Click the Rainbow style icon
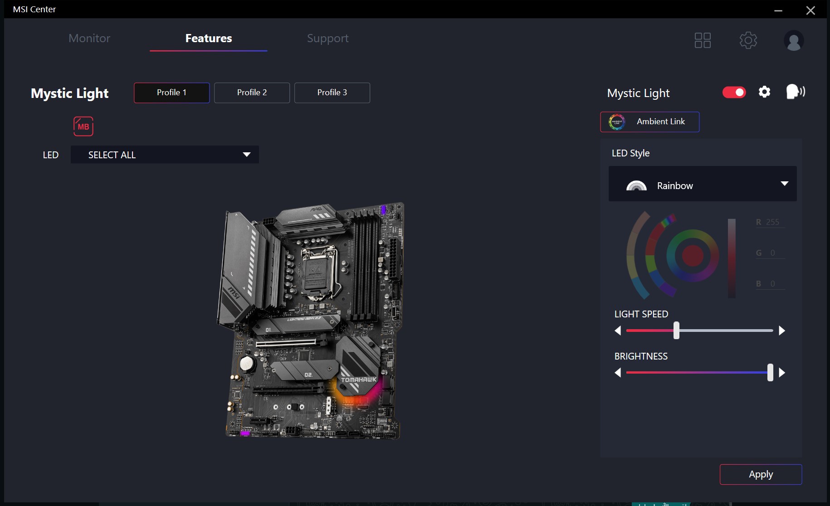The width and height of the screenshot is (830, 506). pyautogui.click(x=636, y=185)
